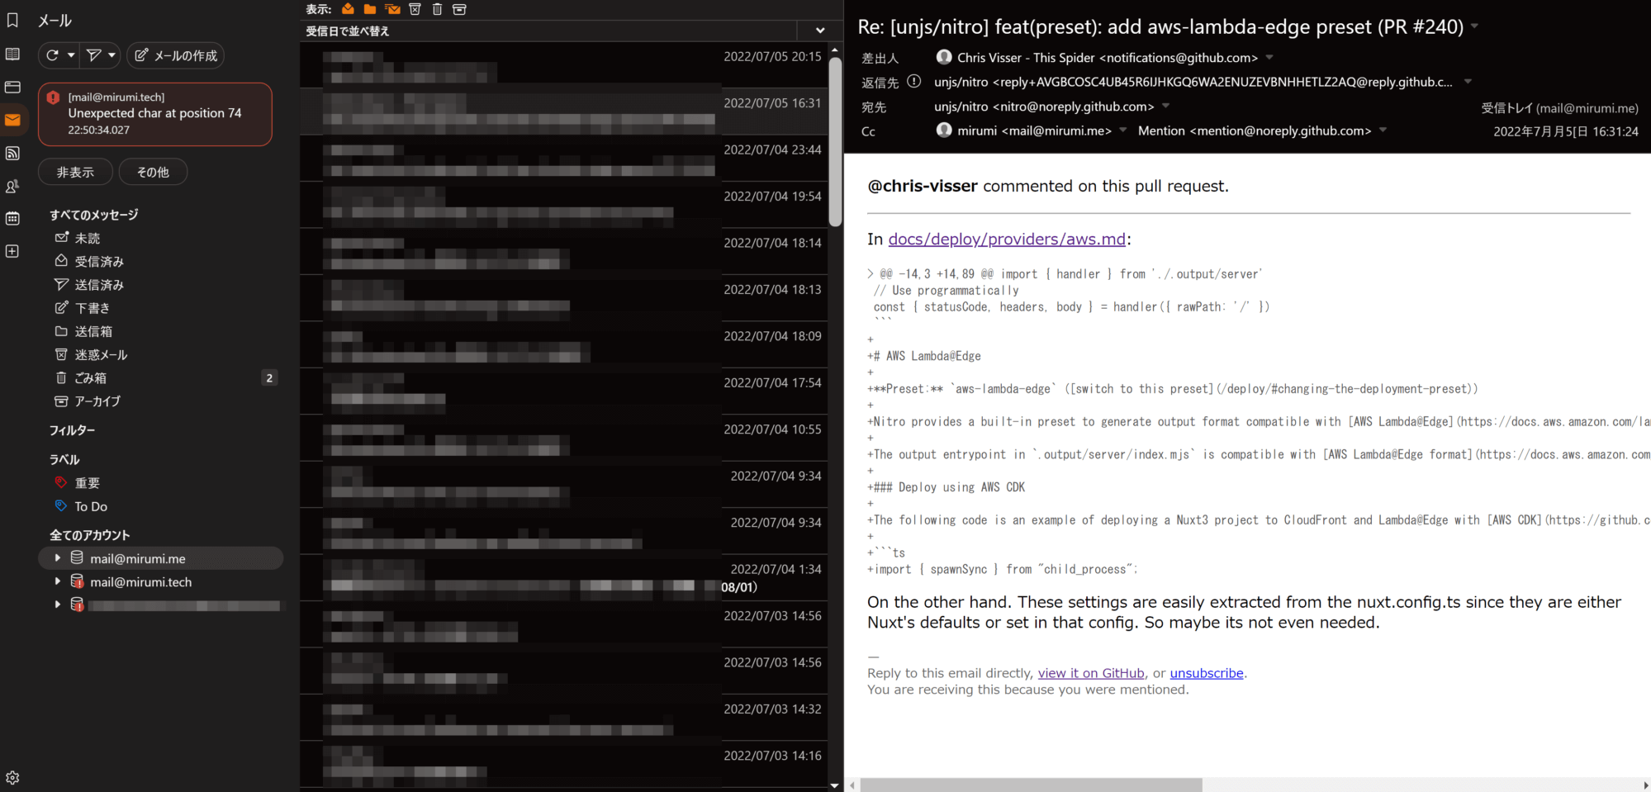Screen dimensions: 1651x792
Task: Toggle showing custom folders in 表示 bar
Action: coord(370,9)
